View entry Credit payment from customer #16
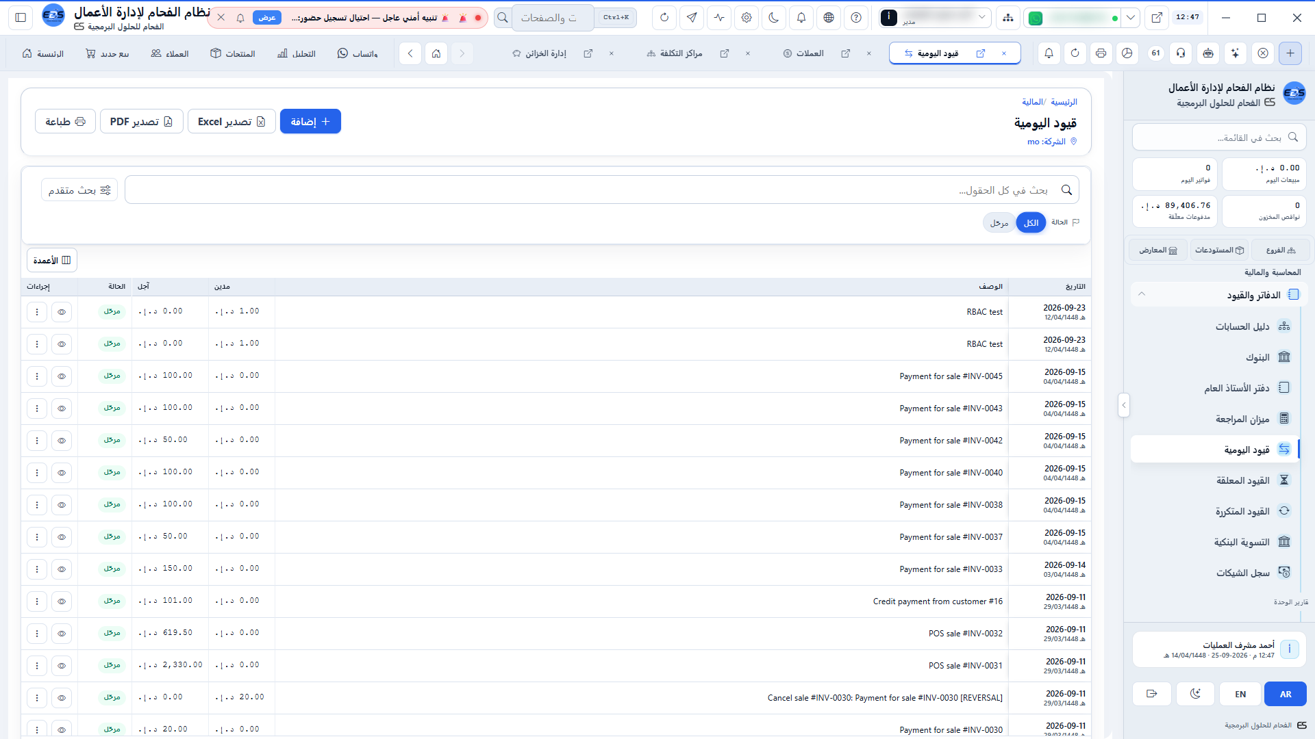 62,601
